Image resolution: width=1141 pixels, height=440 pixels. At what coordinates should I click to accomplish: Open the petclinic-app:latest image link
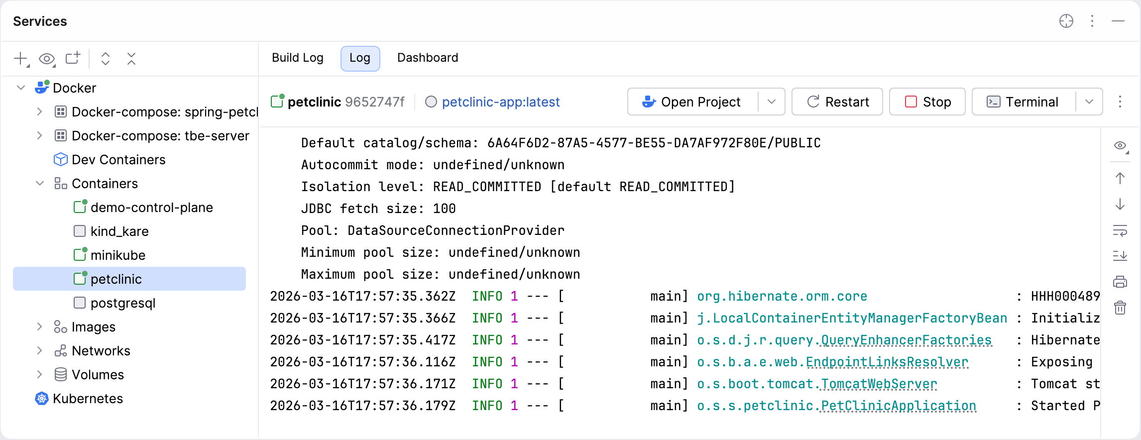coord(500,102)
